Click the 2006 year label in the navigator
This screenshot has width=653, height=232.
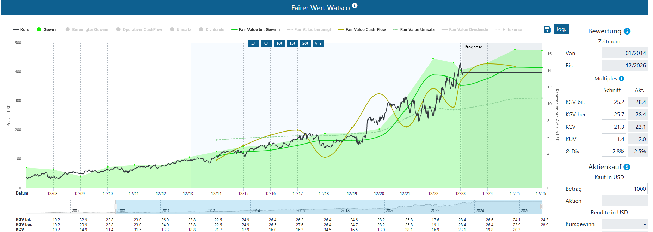click(76, 211)
